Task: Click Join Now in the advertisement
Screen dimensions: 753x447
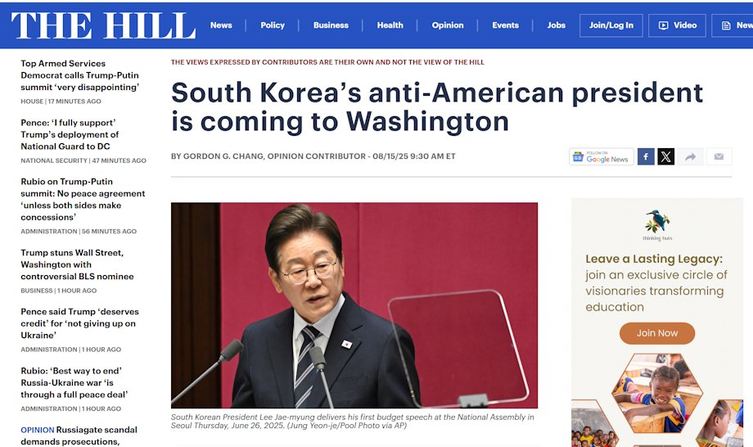Action: click(657, 333)
